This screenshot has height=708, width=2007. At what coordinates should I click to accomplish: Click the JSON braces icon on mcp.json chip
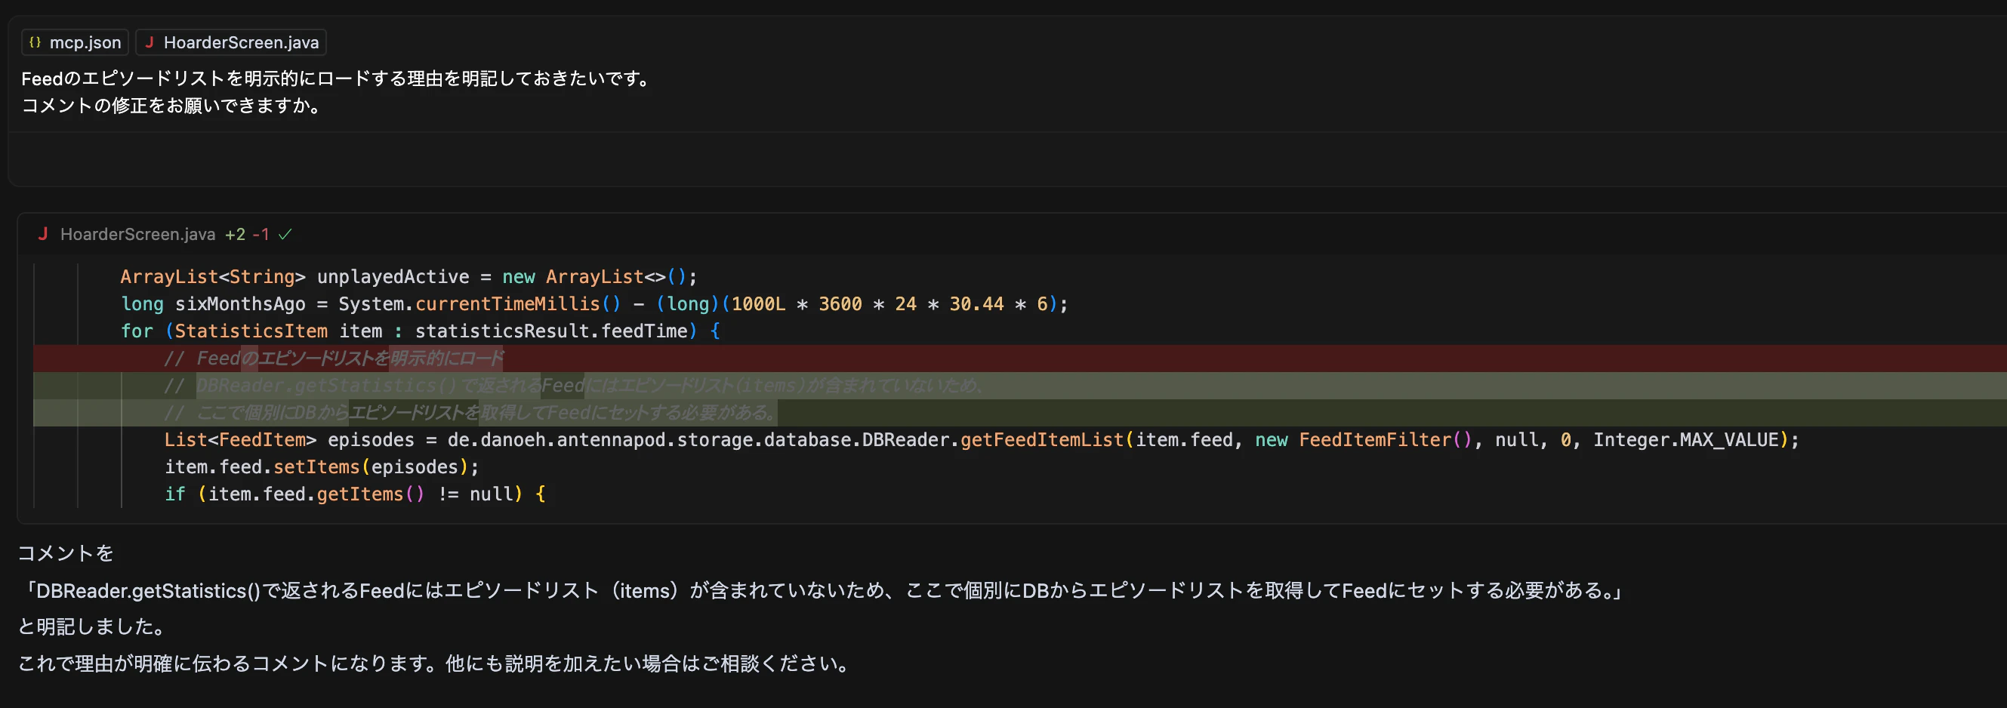(35, 42)
